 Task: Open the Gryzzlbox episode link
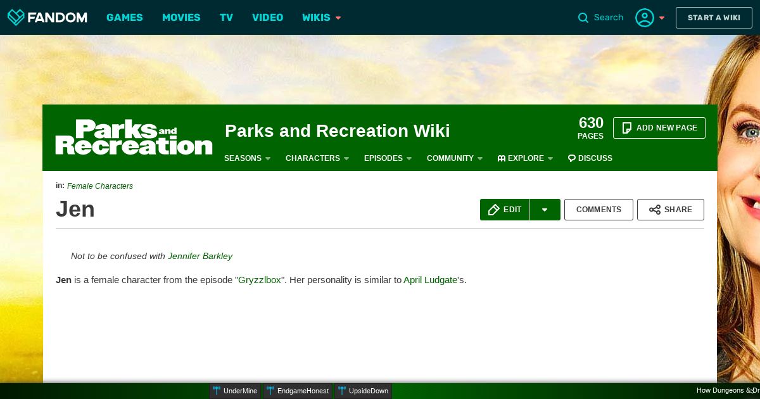(x=260, y=280)
